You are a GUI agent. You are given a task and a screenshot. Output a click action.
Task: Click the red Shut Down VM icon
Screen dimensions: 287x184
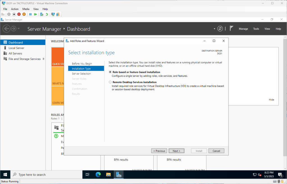pos(19,14)
